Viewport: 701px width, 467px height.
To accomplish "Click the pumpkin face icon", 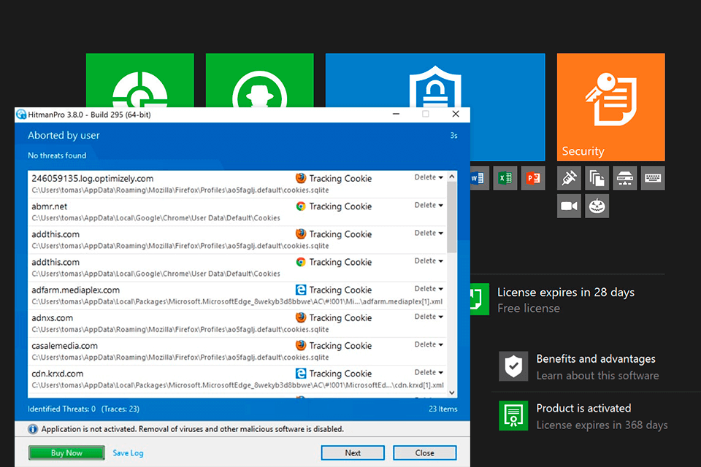I will (x=597, y=207).
